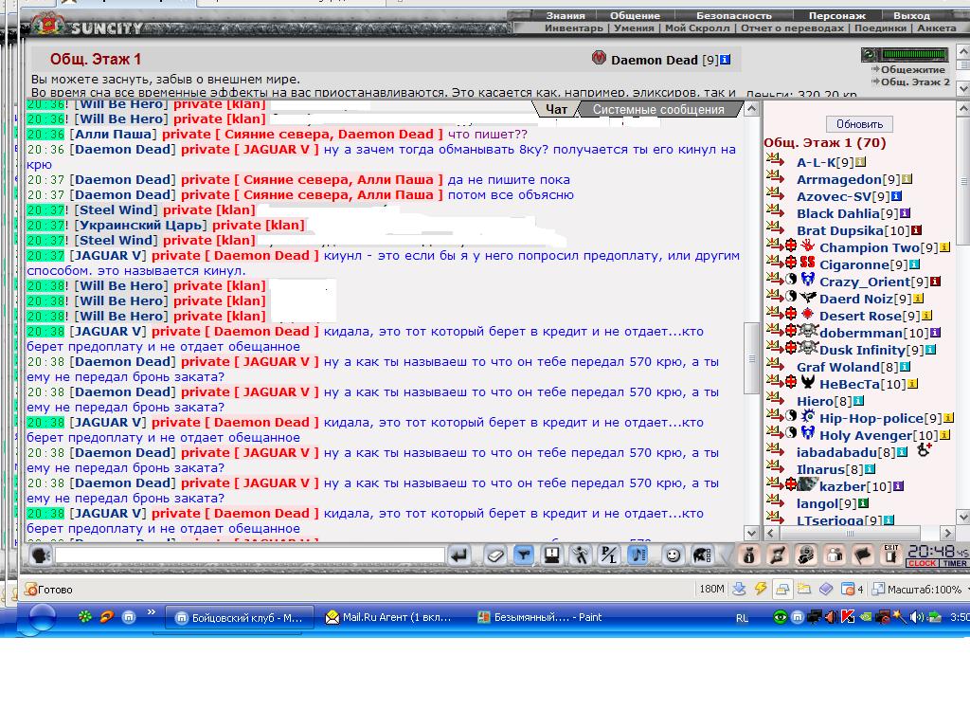Click the monitor icon in chat toolbar
Image resolution: width=970 pixels, height=728 pixels.
coord(552,555)
